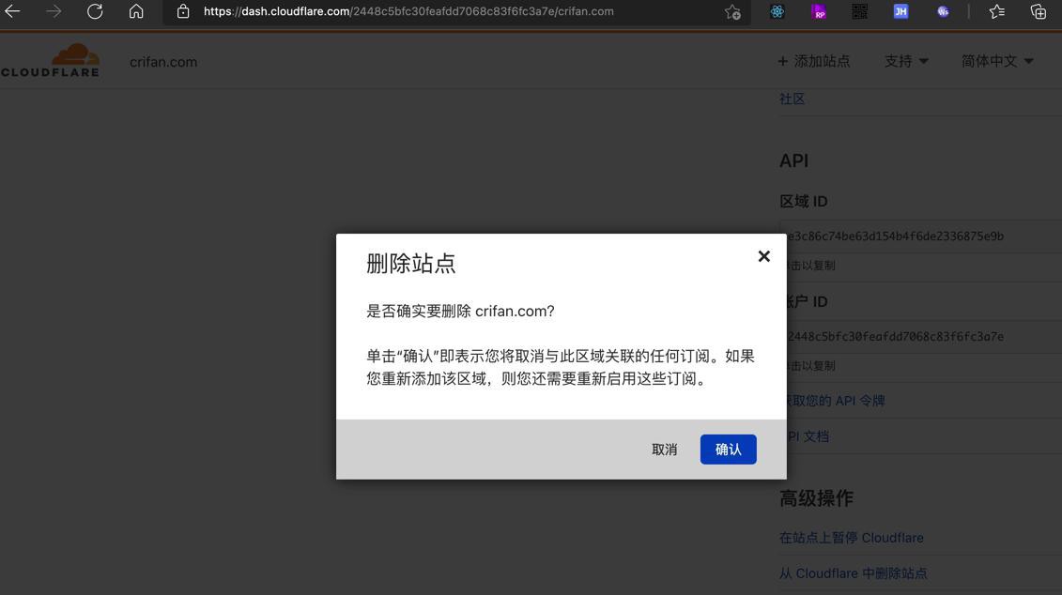
Task: Click the site lock icon in address bar
Action: click(x=183, y=11)
